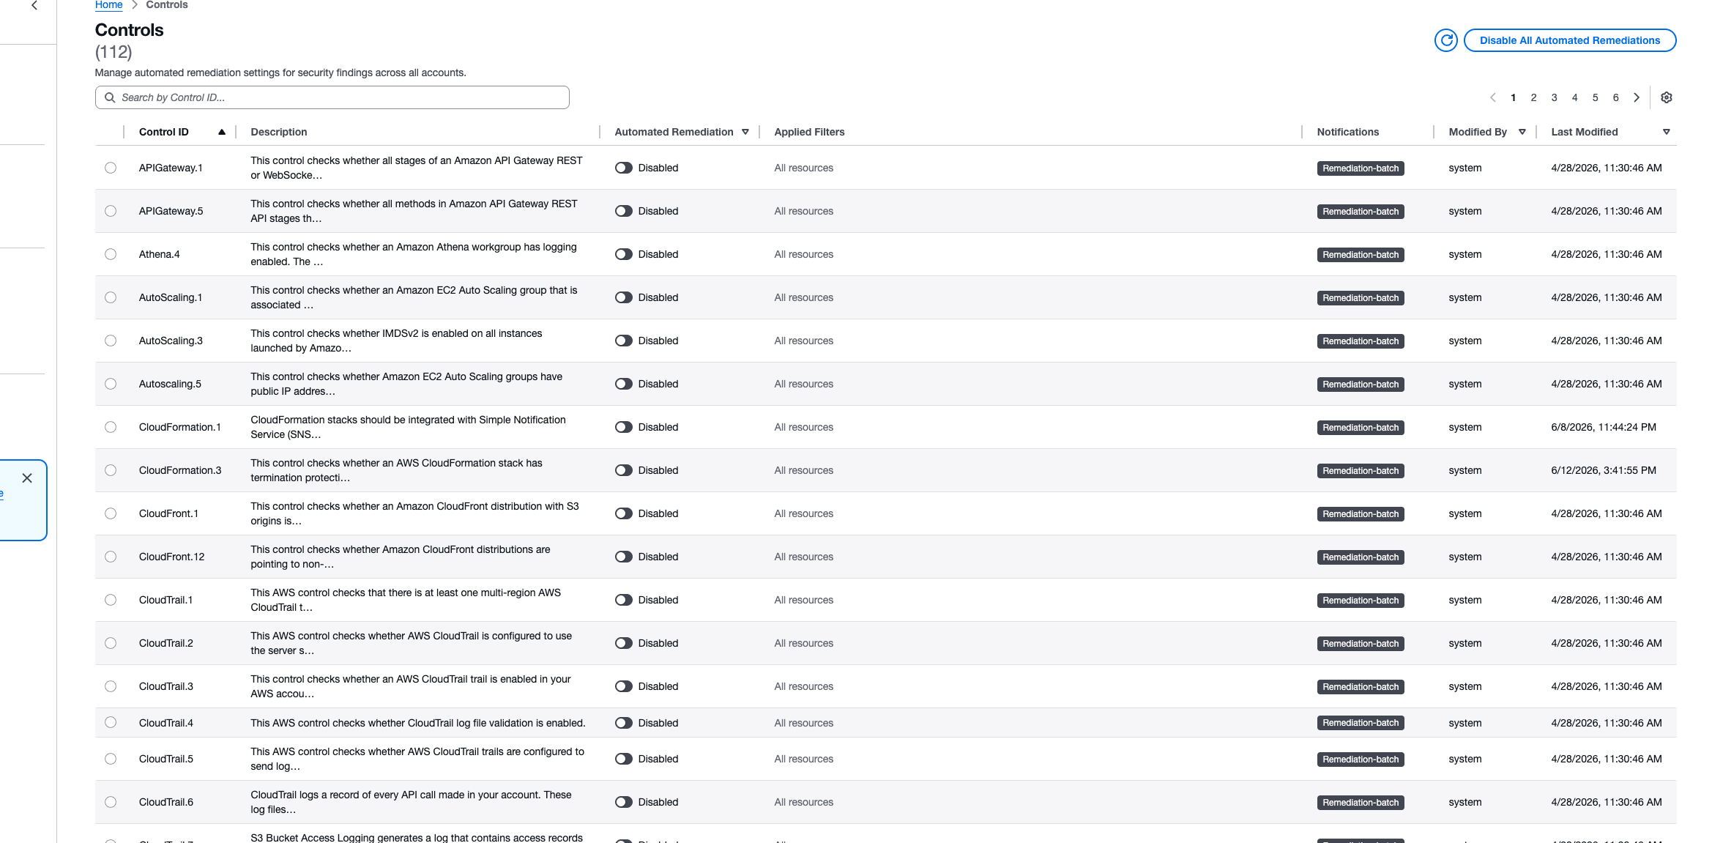Image resolution: width=1712 pixels, height=843 pixels.
Task: Go to previous page of controls
Action: 1492,97
